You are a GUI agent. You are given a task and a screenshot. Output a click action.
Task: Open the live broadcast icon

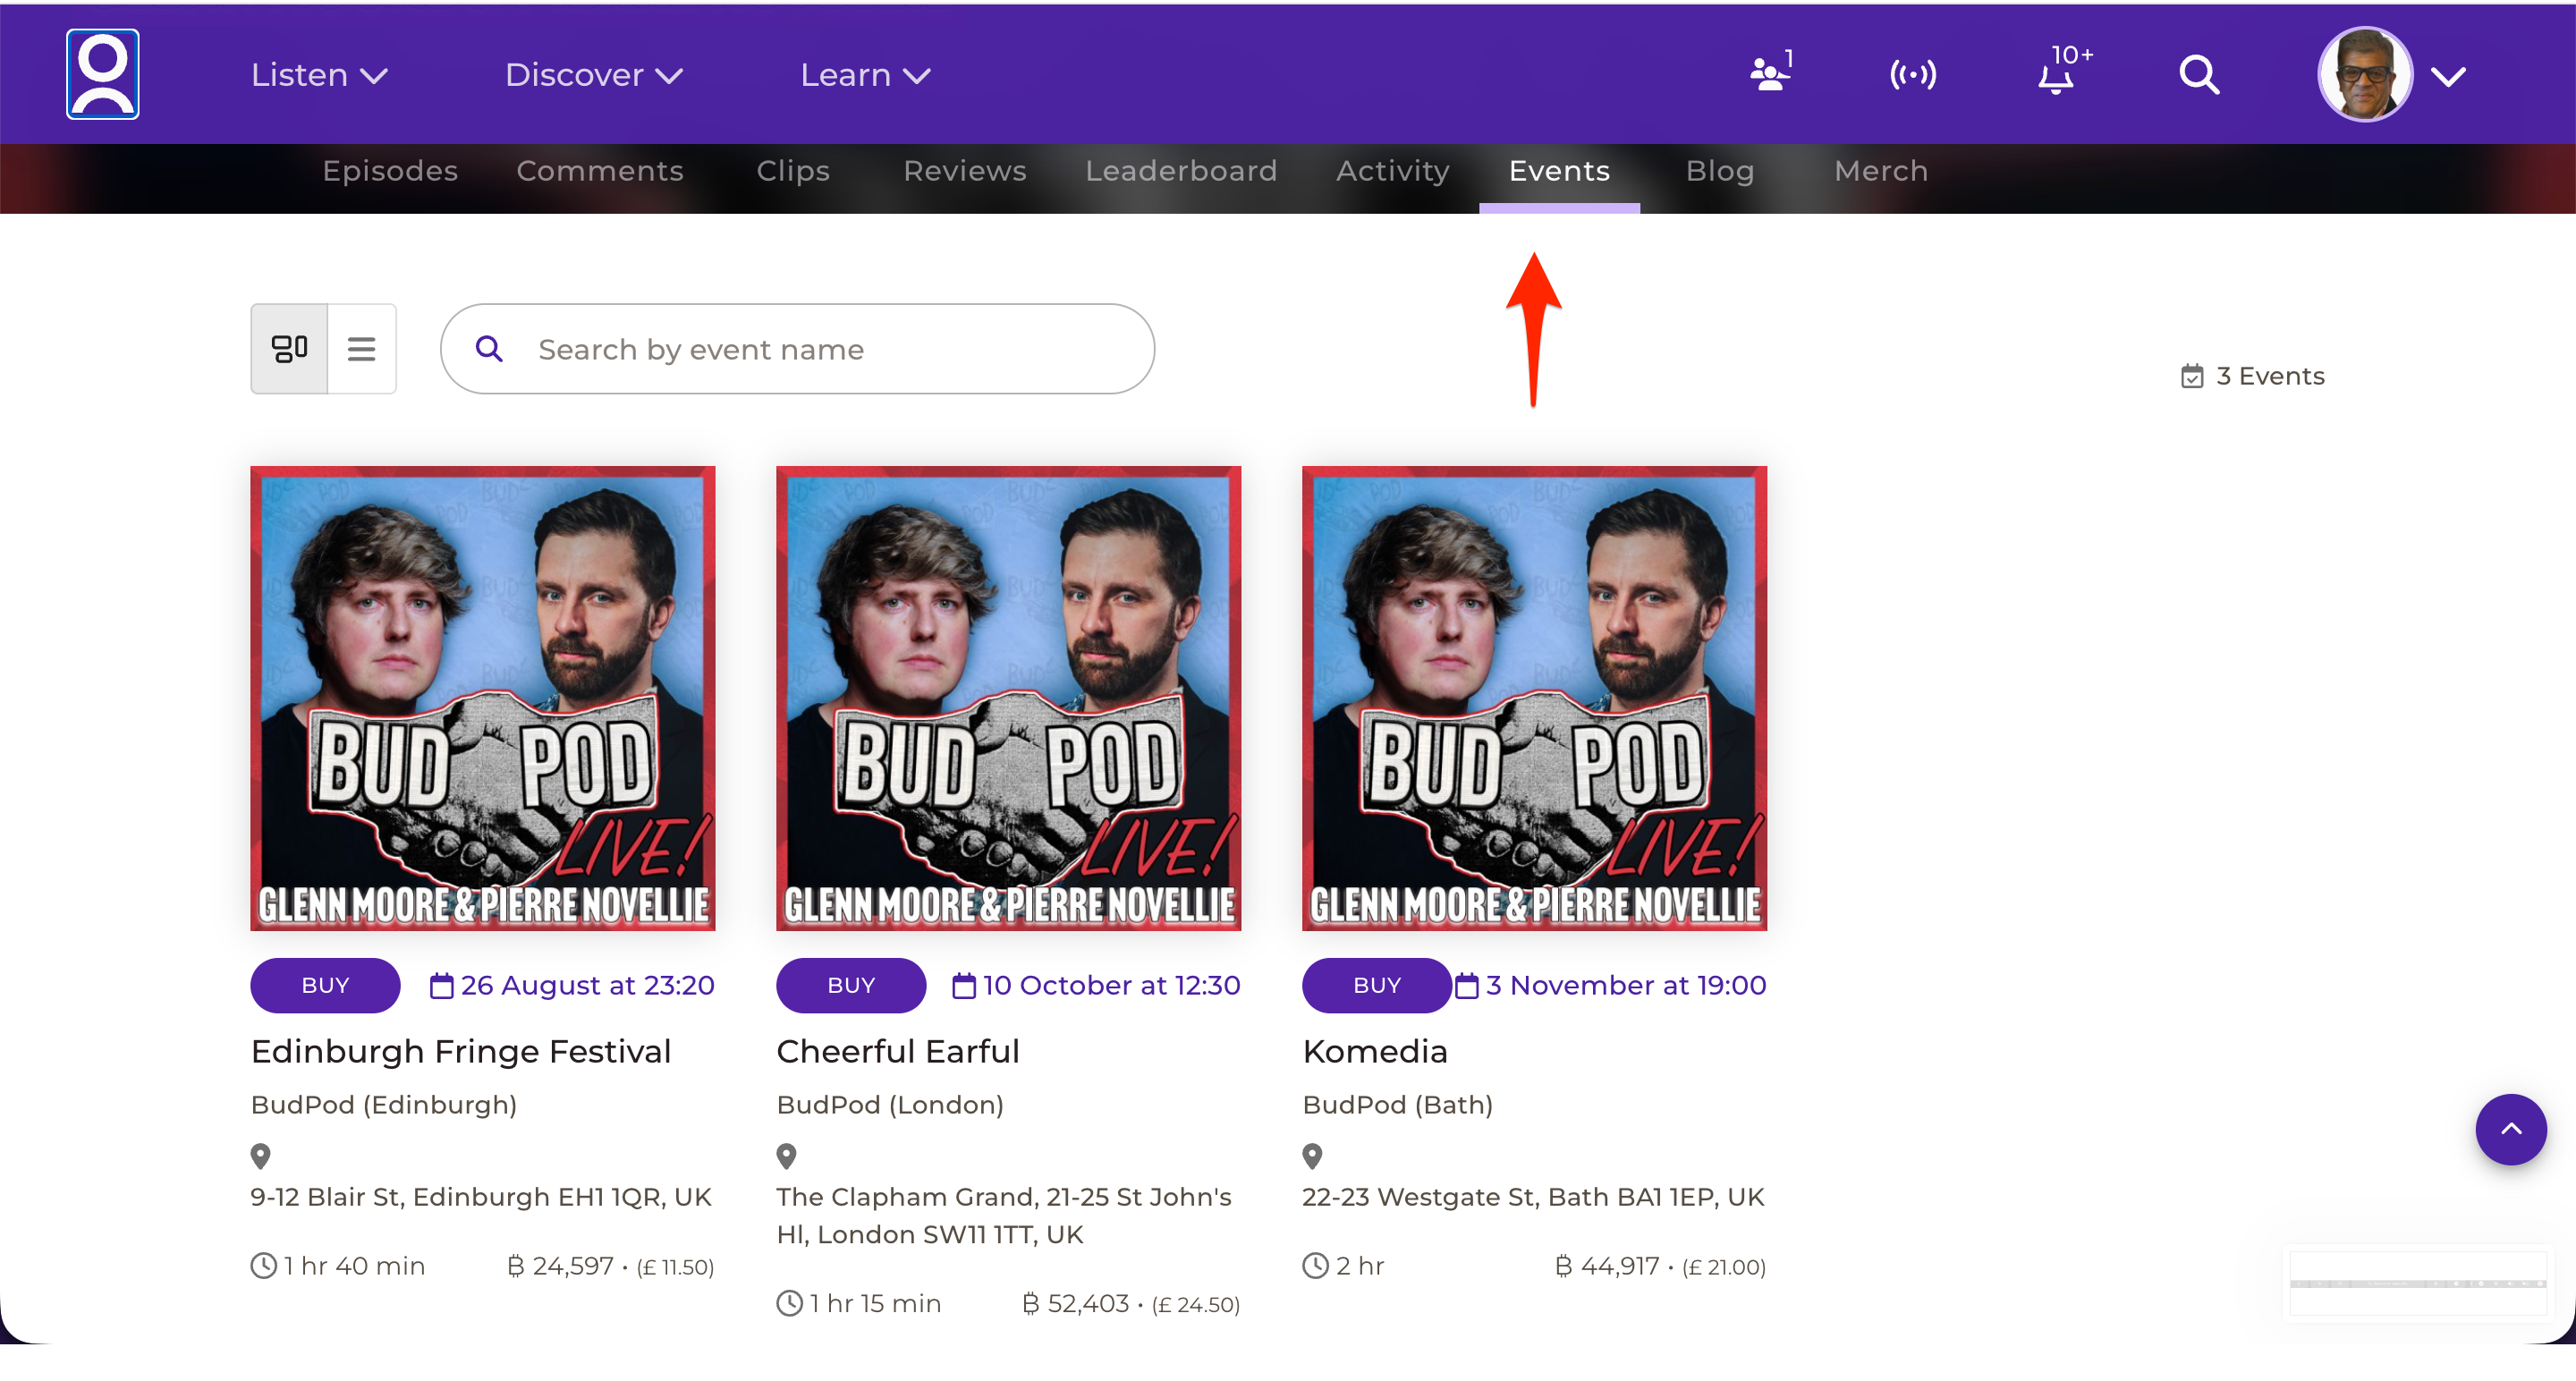click(x=1912, y=75)
